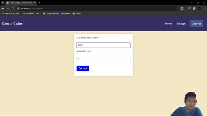Screen dimensions: 207x116
Task: Open the Manhwalist bookmark
Action: point(32,14)
